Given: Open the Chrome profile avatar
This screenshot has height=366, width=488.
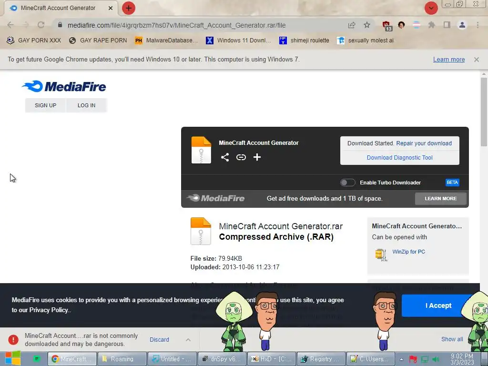Looking at the screenshot, I should 462,25.
